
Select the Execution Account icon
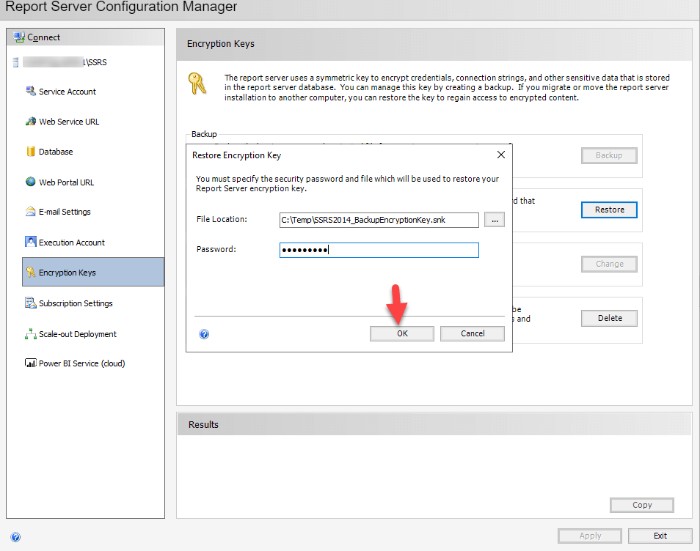[x=31, y=243]
